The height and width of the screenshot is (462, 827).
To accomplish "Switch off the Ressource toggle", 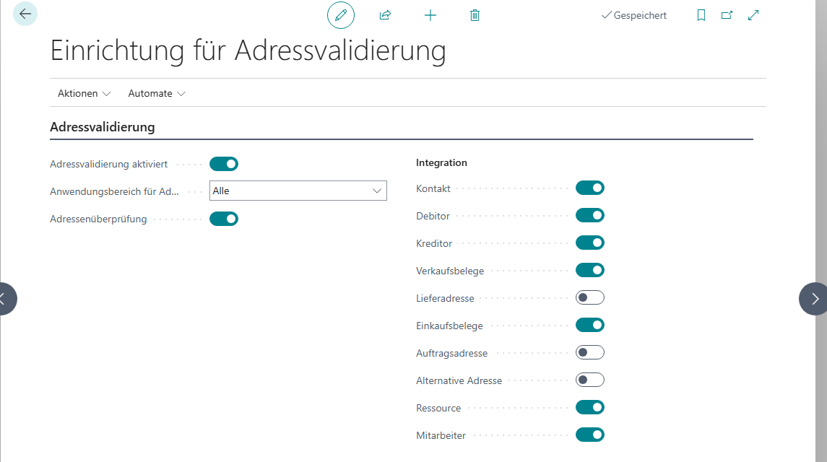I will point(589,407).
